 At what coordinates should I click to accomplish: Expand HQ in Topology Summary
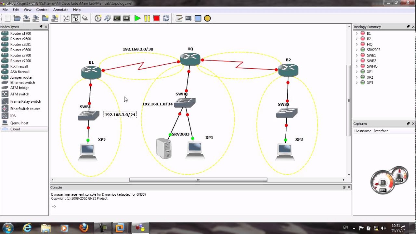(357, 44)
